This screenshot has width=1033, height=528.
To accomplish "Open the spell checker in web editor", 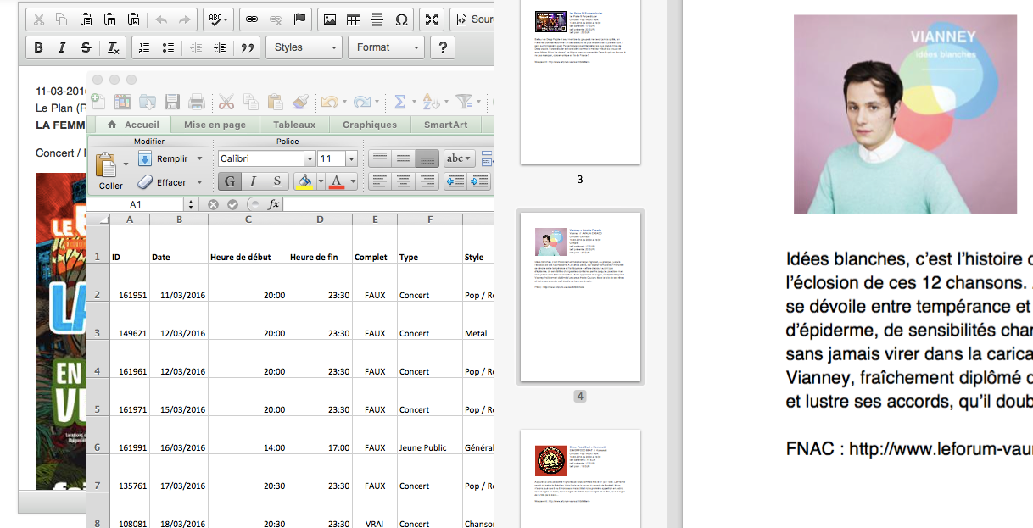I will 218,19.
